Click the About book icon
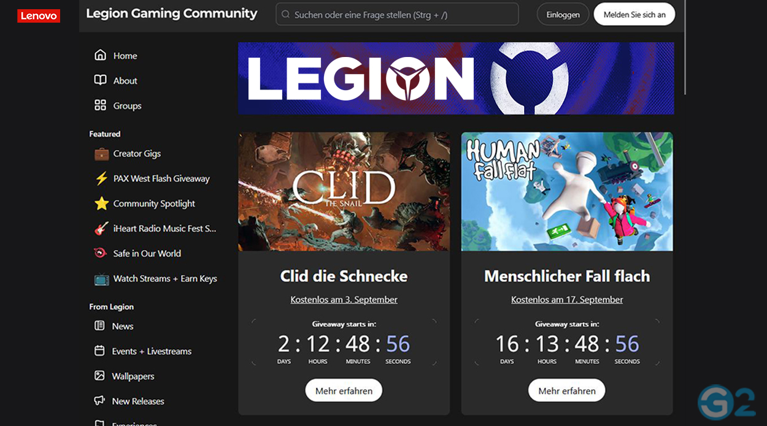 (100, 80)
